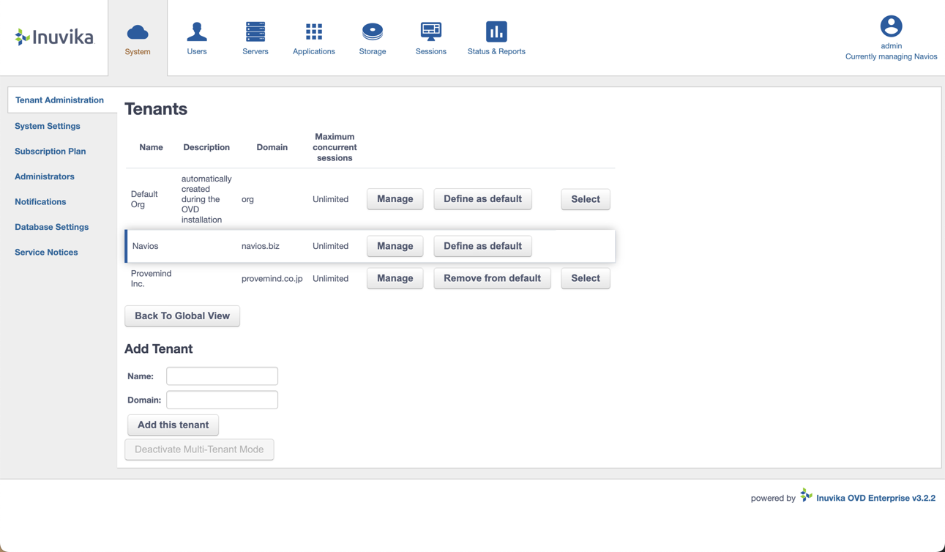Click Back To Global View
The width and height of the screenshot is (945, 552).
coord(182,316)
